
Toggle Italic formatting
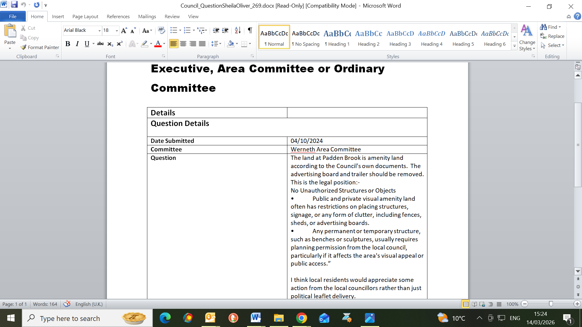tap(77, 44)
